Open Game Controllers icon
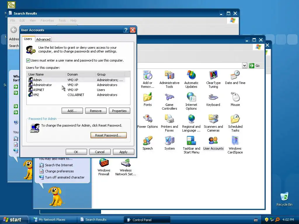The height and width of the screenshot is (224, 299). click(x=169, y=101)
